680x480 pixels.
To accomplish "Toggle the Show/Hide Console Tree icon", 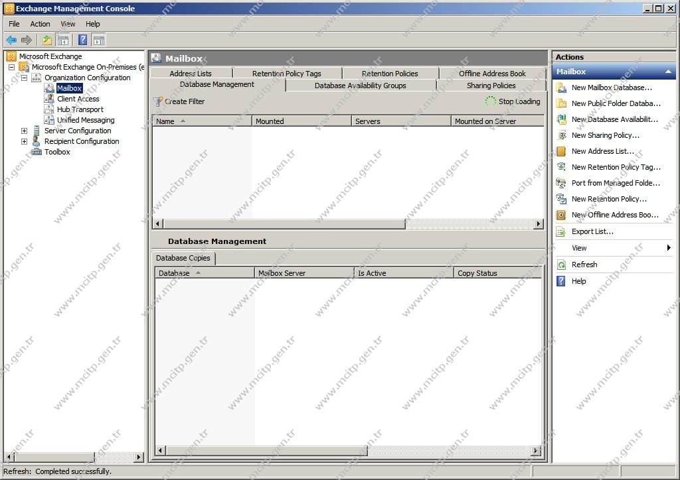I will coord(63,40).
